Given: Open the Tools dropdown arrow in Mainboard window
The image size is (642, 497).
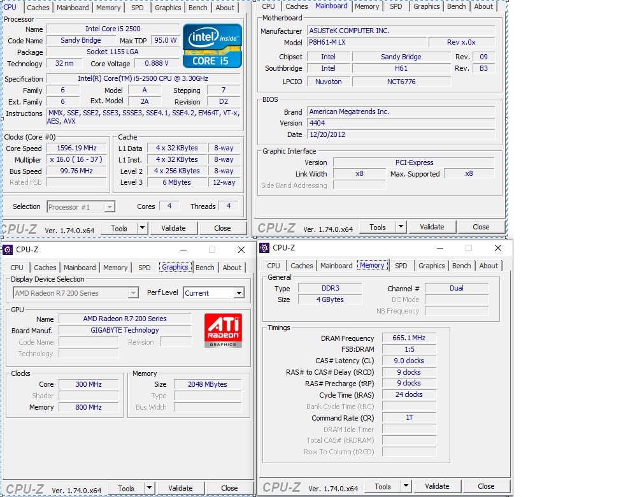Looking at the screenshot, I should (401, 227).
